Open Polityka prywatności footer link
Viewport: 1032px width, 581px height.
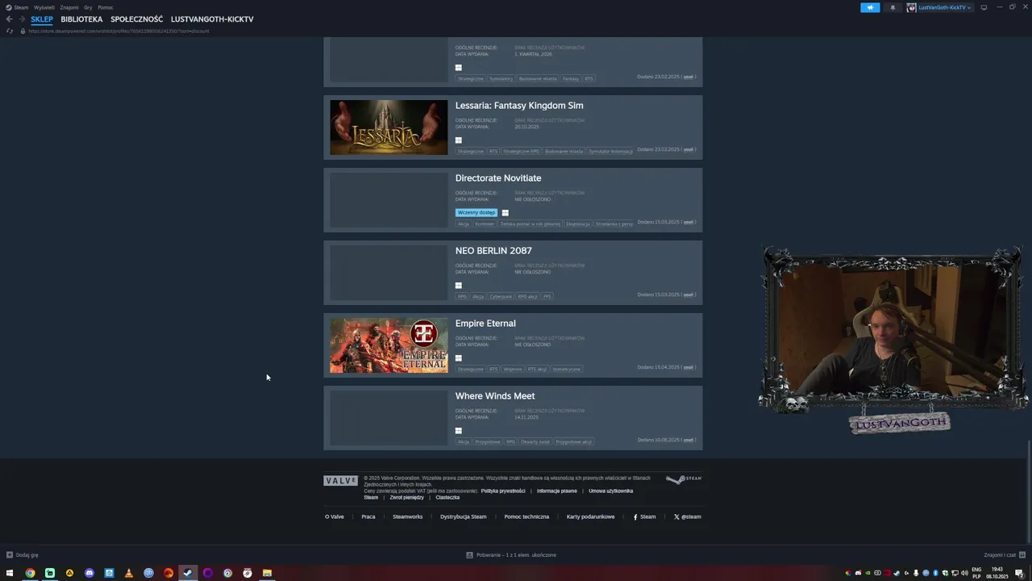[503, 491]
